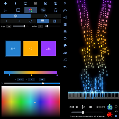119x119 pixels.
Task: Open the smiley face tab
Action: pyautogui.click(x=56, y=10)
